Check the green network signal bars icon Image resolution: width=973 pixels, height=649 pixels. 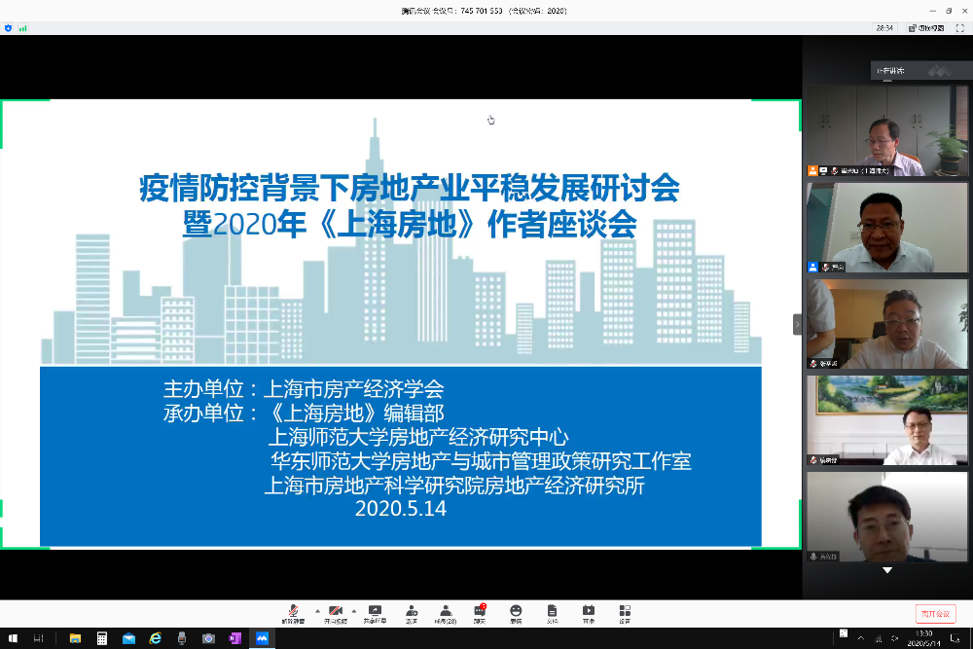tap(23, 28)
